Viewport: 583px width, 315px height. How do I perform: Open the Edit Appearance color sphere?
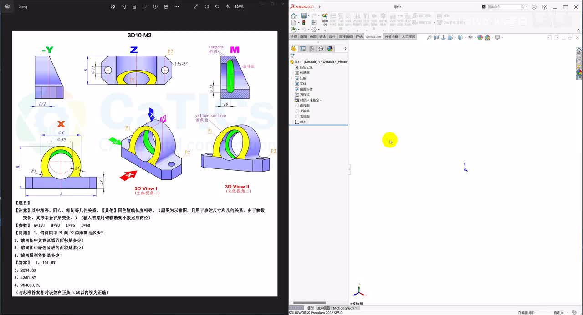pyautogui.click(x=480, y=37)
